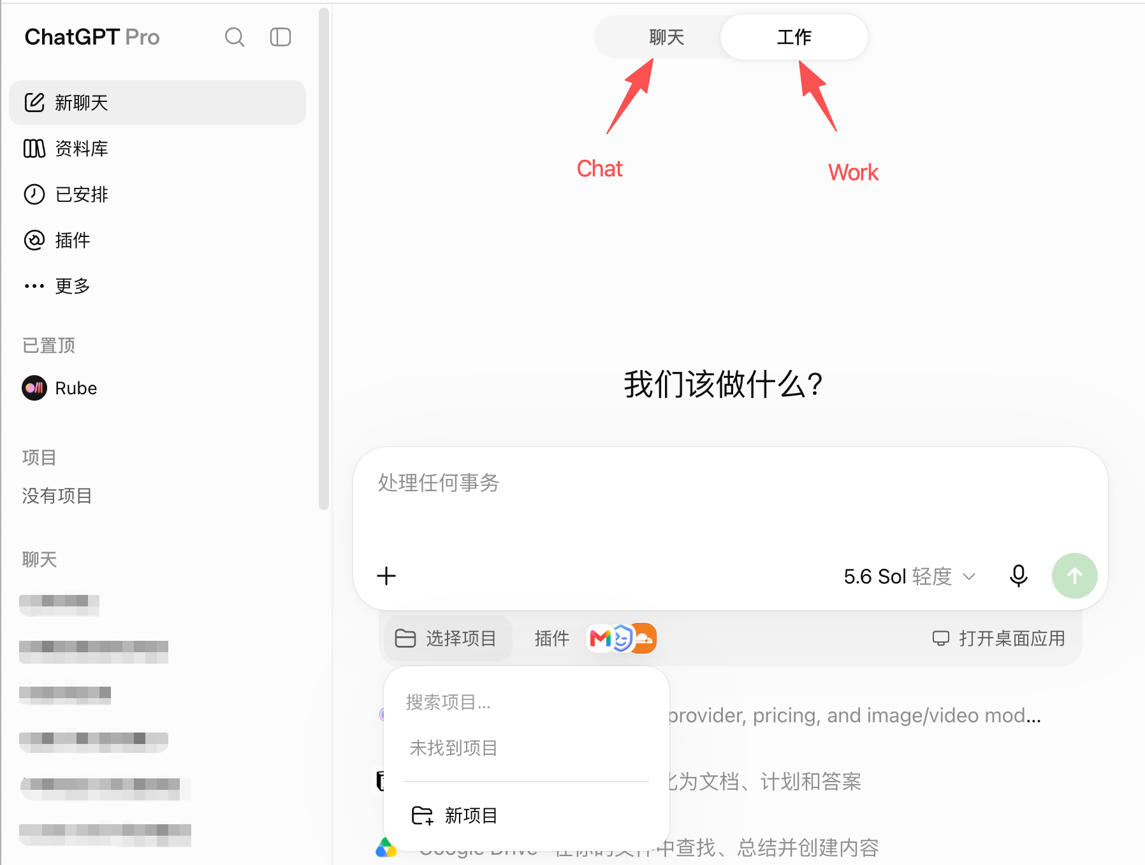The width and height of the screenshot is (1145, 865).
Task: Click the 未找到项目 message
Action: [453, 748]
